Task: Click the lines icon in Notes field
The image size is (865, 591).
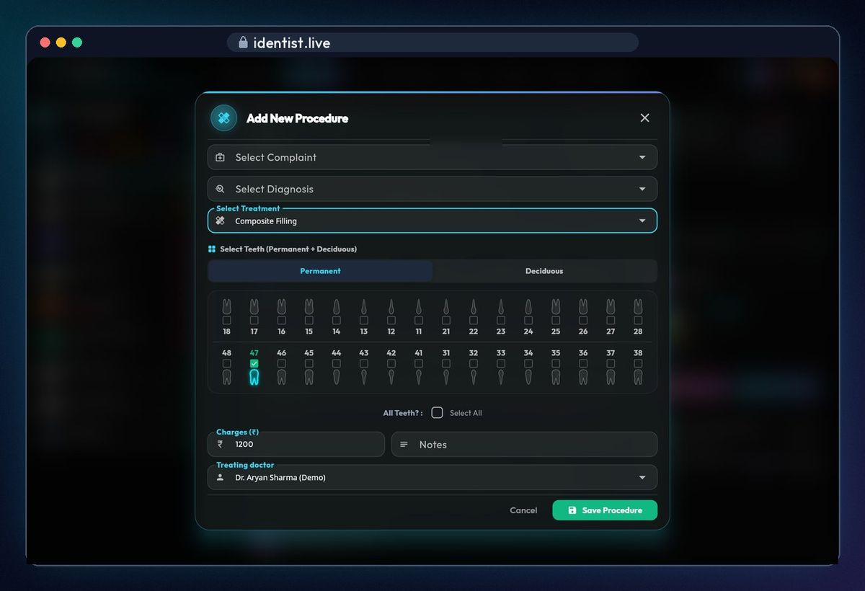Action: click(404, 445)
